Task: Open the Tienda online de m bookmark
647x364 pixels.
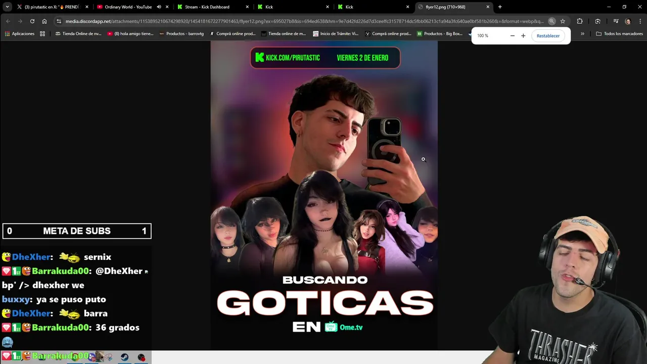Action: pos(284,34)
